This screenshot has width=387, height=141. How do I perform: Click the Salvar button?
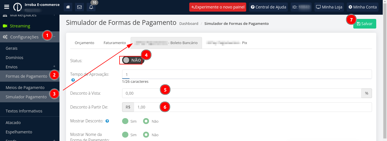365,24
